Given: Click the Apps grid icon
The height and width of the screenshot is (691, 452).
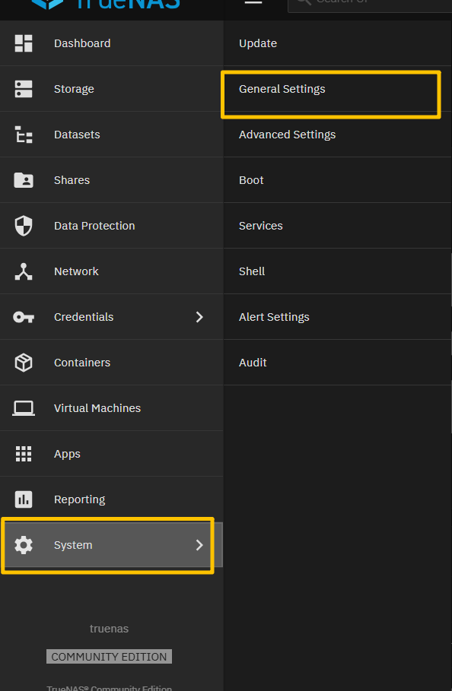Looking at the screenshot, I should [x=24, y=454].
